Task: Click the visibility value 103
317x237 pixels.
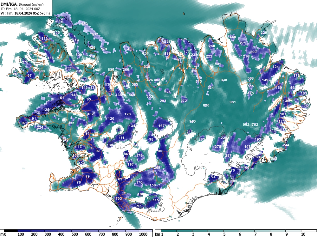Action: pos(119,198)
